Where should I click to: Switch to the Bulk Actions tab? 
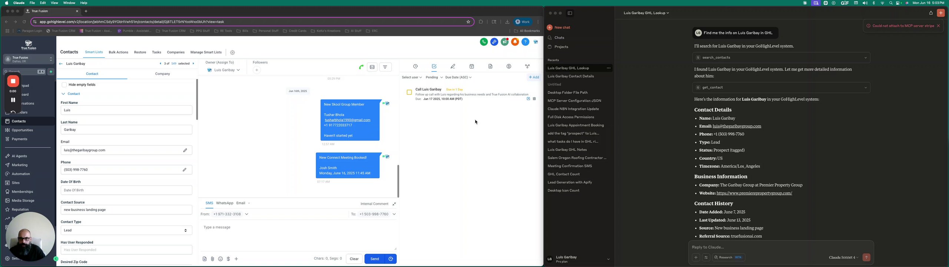click(118, 53)
